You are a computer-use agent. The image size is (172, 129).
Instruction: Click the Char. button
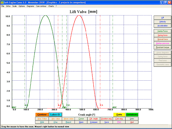(56, 122)
